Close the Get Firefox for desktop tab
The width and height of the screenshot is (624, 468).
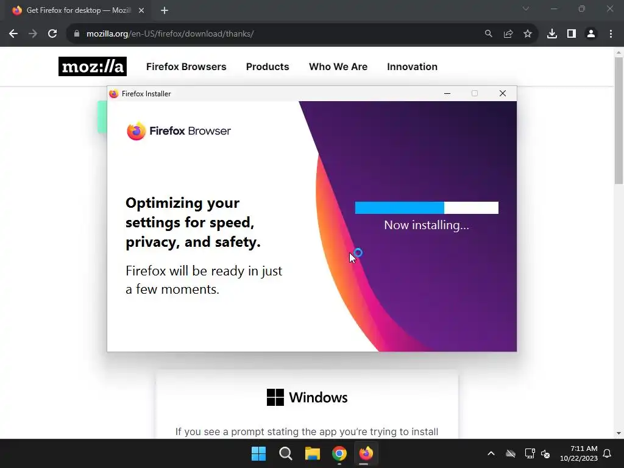pos(141,10)
